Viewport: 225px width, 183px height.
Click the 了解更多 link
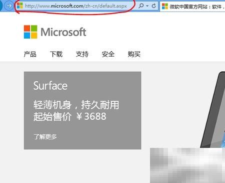pyautogui.click(x=45, y=136)
